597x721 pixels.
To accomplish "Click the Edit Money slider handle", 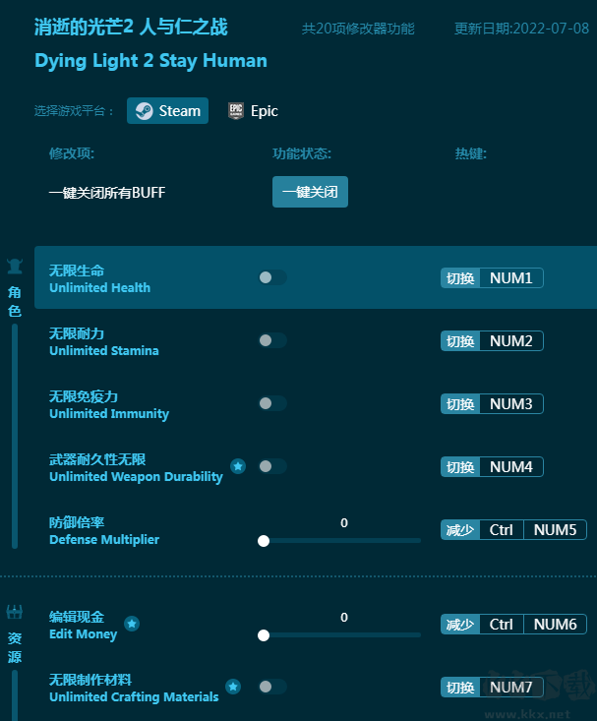I will [264, 635].
